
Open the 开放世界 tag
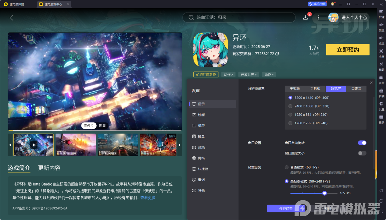[248, 74]
